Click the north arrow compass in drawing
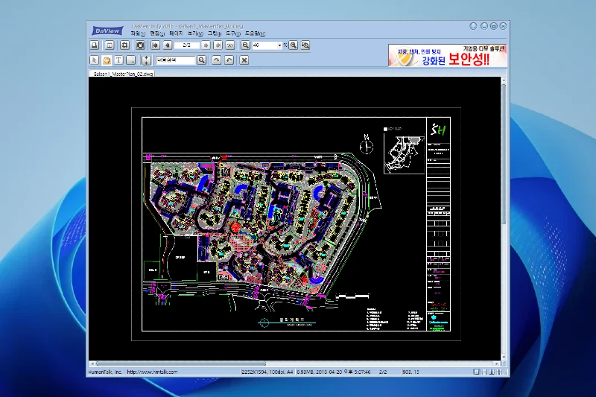Viewport: 596px width, 397px height. click(x=367, y=144)
